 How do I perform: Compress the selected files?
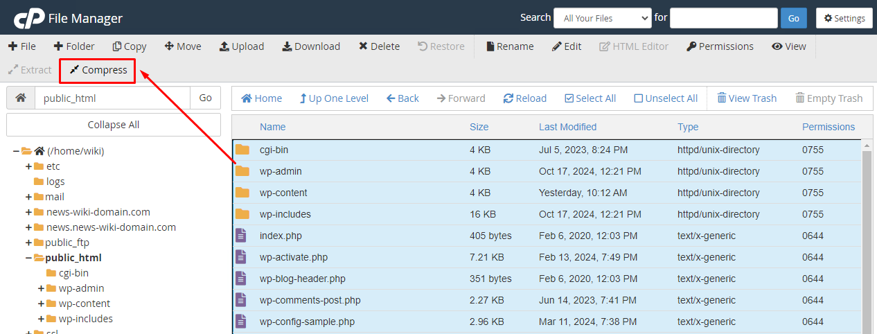[98, 70]
